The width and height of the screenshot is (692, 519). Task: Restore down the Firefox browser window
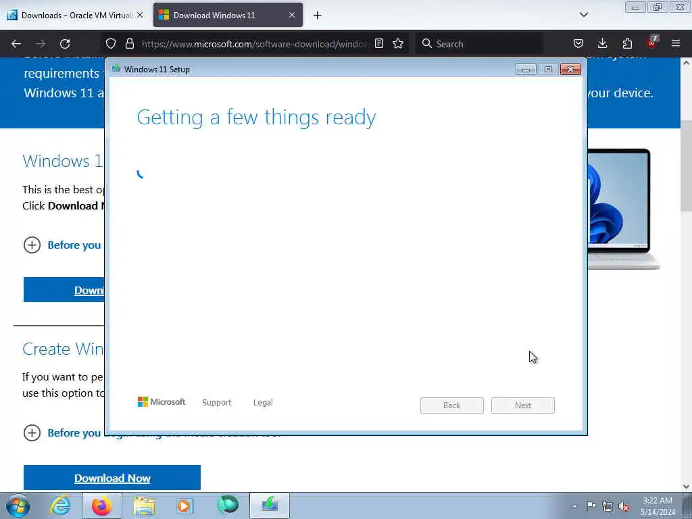(x=658, y=7)
